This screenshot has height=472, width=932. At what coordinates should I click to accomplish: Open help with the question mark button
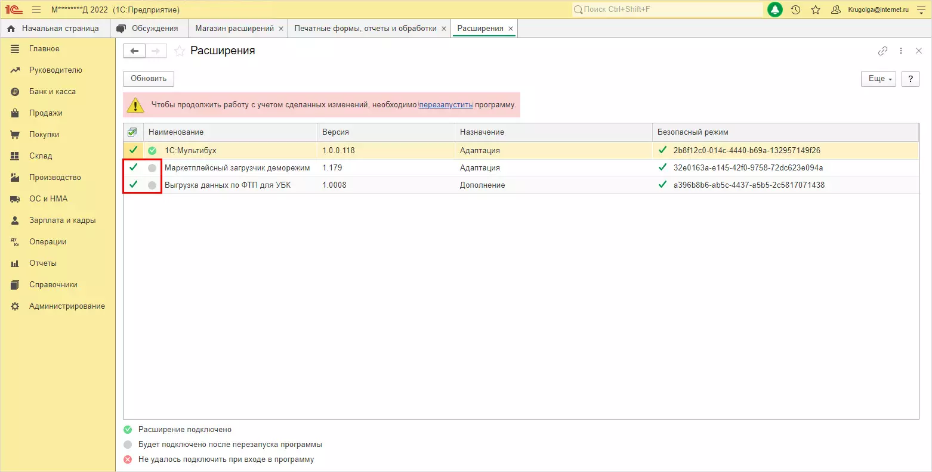pyautogui.click(x=910, y=79)
